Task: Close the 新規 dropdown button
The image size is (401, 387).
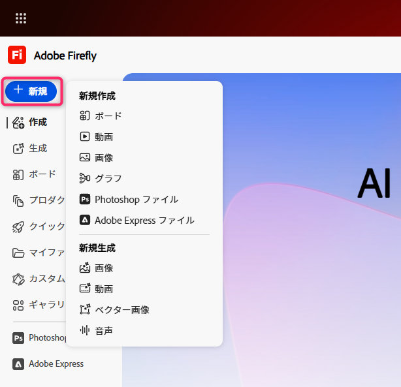Action: click(x=31, y=91)
